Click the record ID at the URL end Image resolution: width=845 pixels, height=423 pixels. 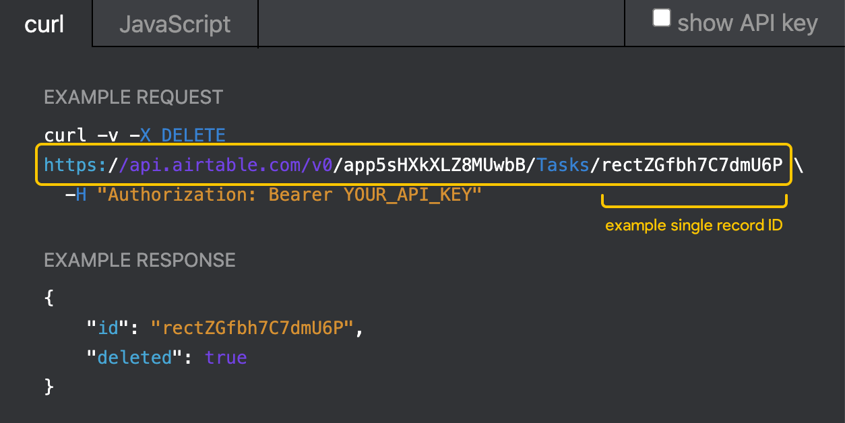(x=692, y=165)
